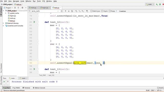The height and width of the screenshot is (92, 164).
Task: Click select all occurrences icon
Action: pos(83,11)
